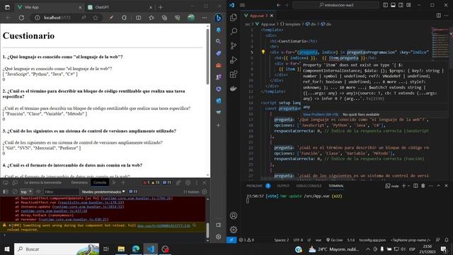Open the Docker view in the activity bar

234,89
